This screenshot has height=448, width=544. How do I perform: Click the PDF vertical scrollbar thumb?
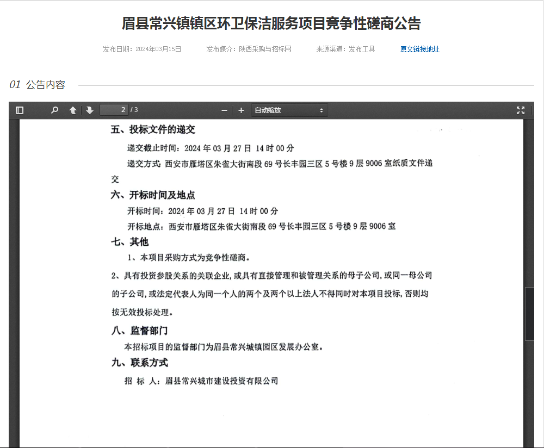point(529,313)
